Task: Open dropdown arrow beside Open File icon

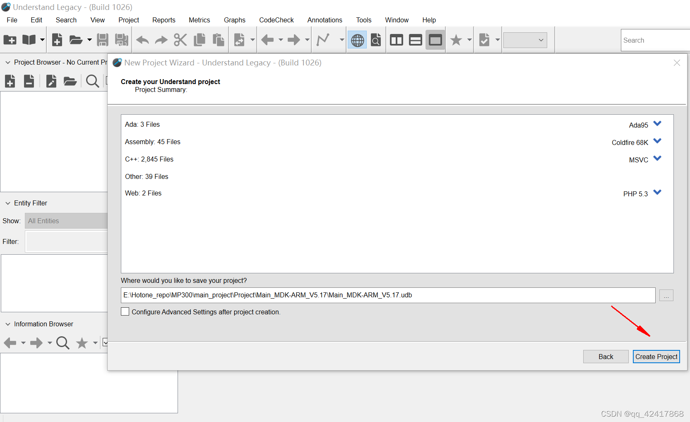Action: [x=89, y=40]
